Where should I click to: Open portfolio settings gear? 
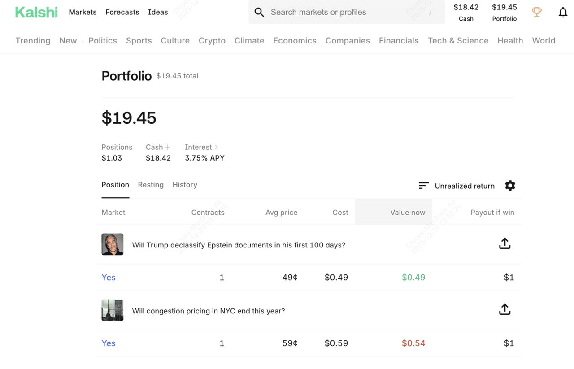click(x=510, y=186)
